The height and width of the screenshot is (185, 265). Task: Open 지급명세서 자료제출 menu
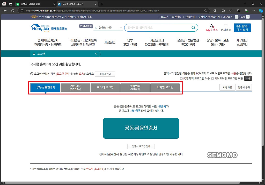click(157, 42)
